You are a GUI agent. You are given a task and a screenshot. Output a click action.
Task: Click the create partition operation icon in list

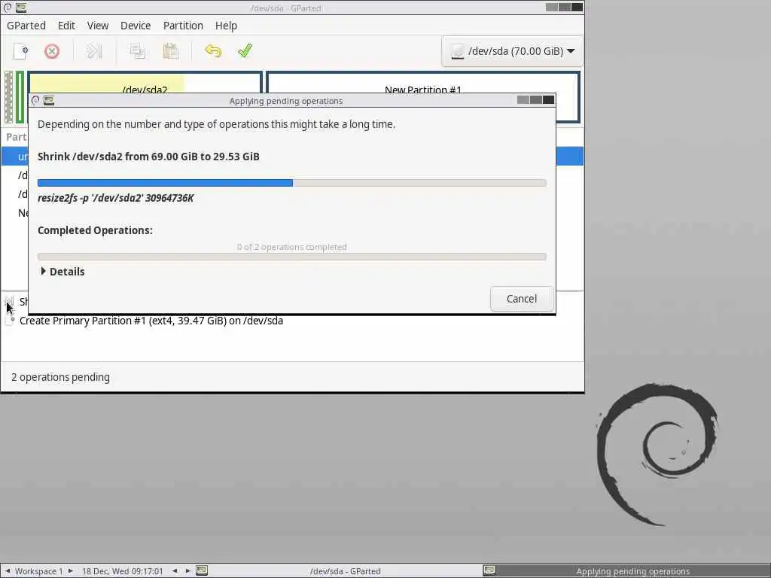click(10, 320)
